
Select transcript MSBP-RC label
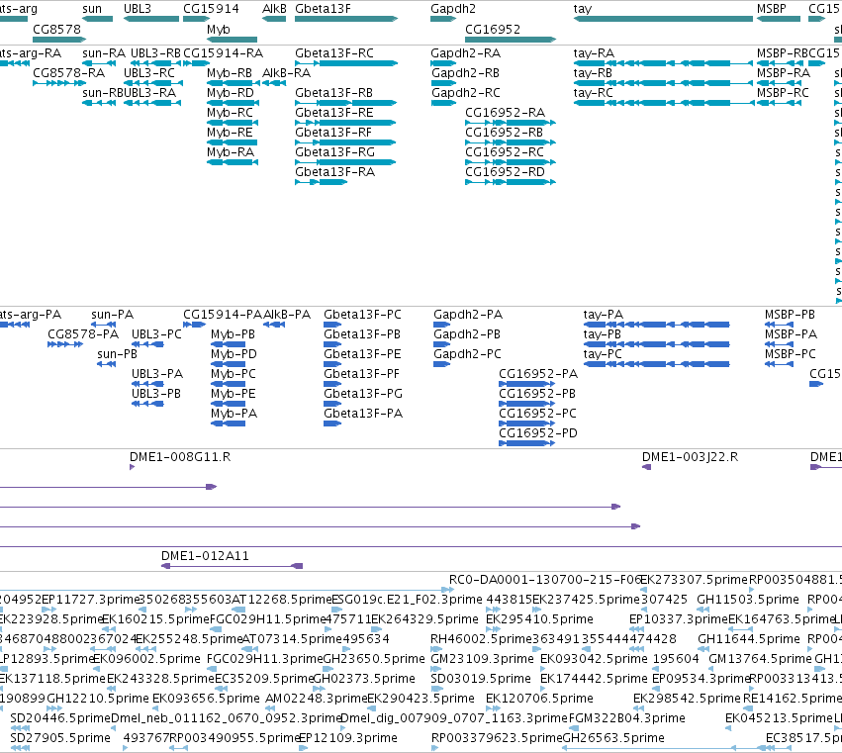tap(783, 92)
